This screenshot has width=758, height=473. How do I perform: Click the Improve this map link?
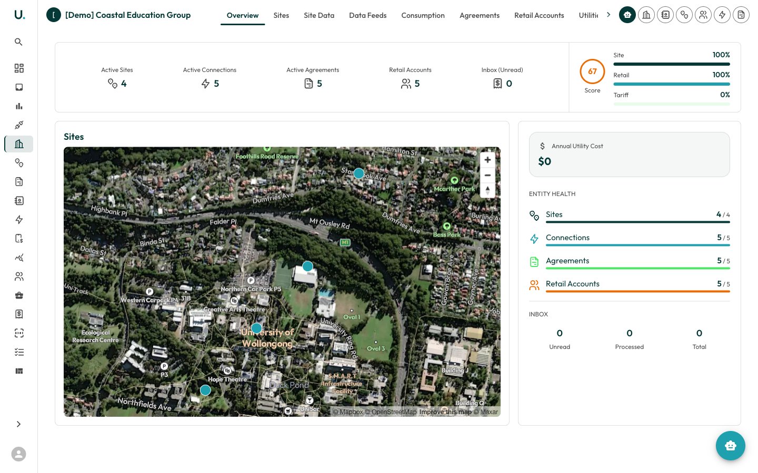445,412
